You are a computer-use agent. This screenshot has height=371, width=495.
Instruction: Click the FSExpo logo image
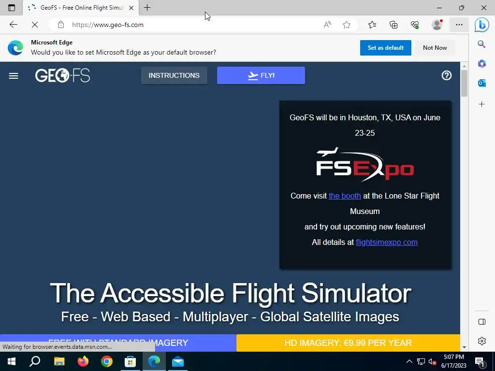[364, 165]
